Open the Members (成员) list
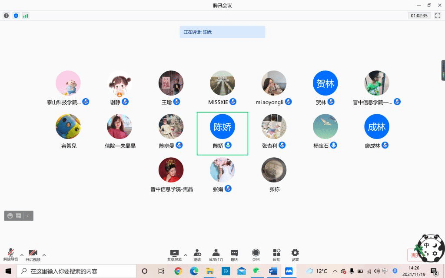 [216, 255]
